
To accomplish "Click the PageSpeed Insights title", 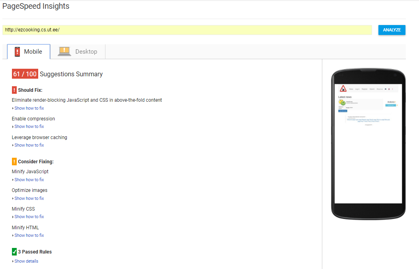I will pyautogui.click(x=36, y=6).
